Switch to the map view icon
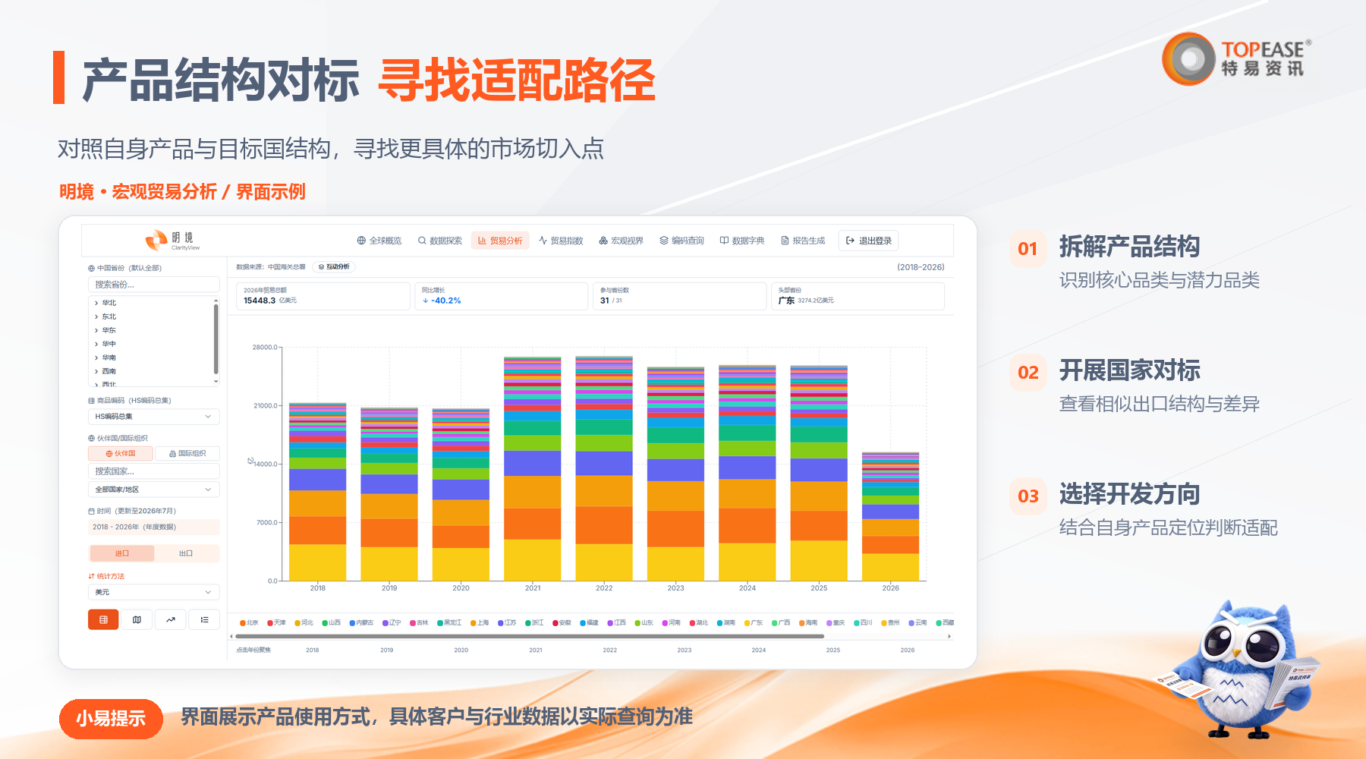1366x759 pixels. tap(137, 619)
